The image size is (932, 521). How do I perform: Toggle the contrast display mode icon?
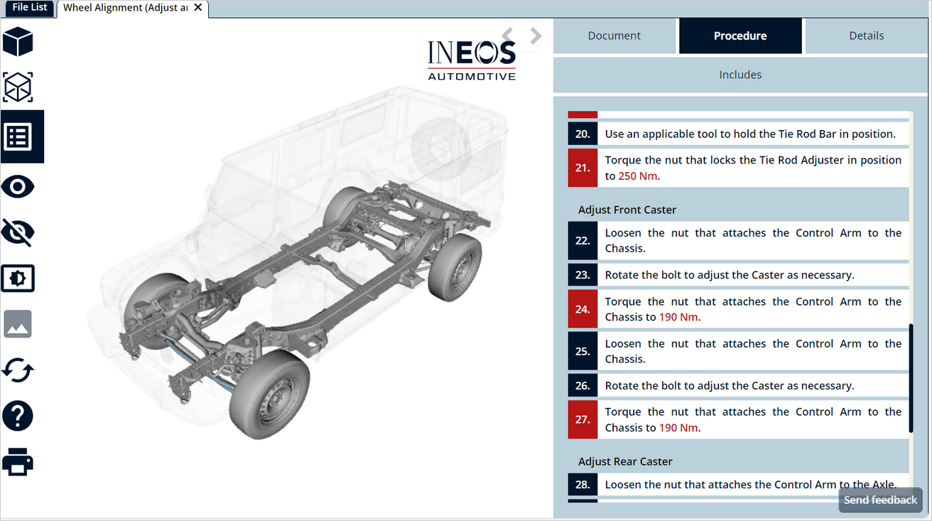pos(18,279)
